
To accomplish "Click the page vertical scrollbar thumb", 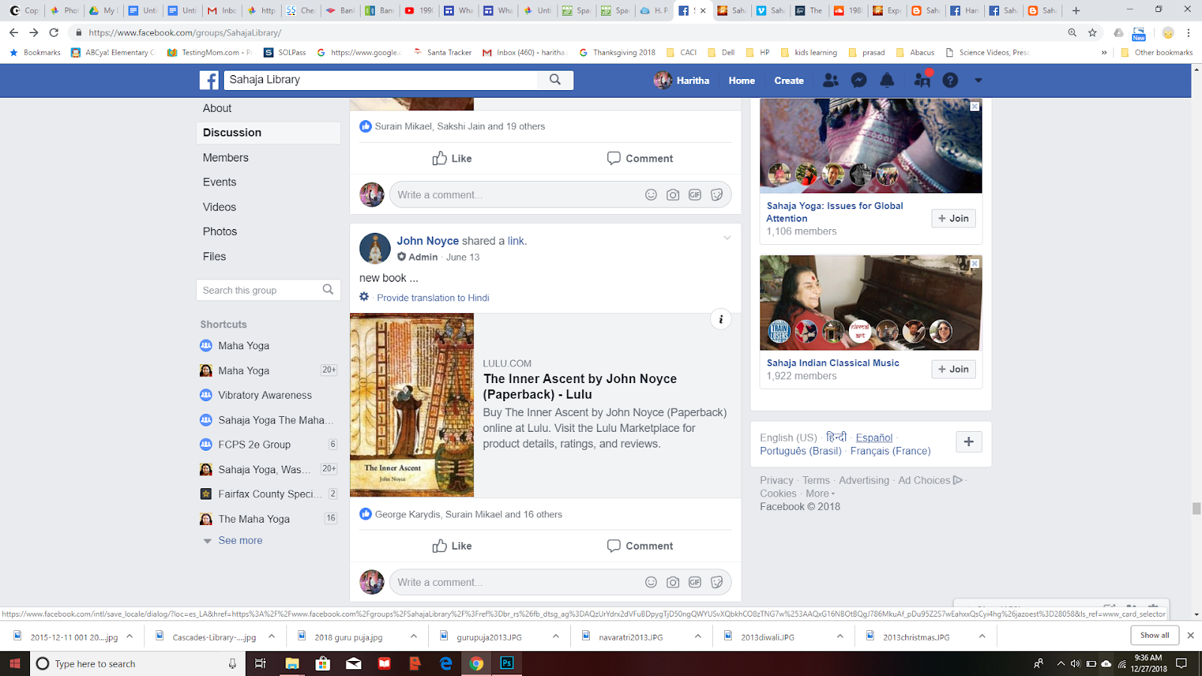I will 1196,509.
